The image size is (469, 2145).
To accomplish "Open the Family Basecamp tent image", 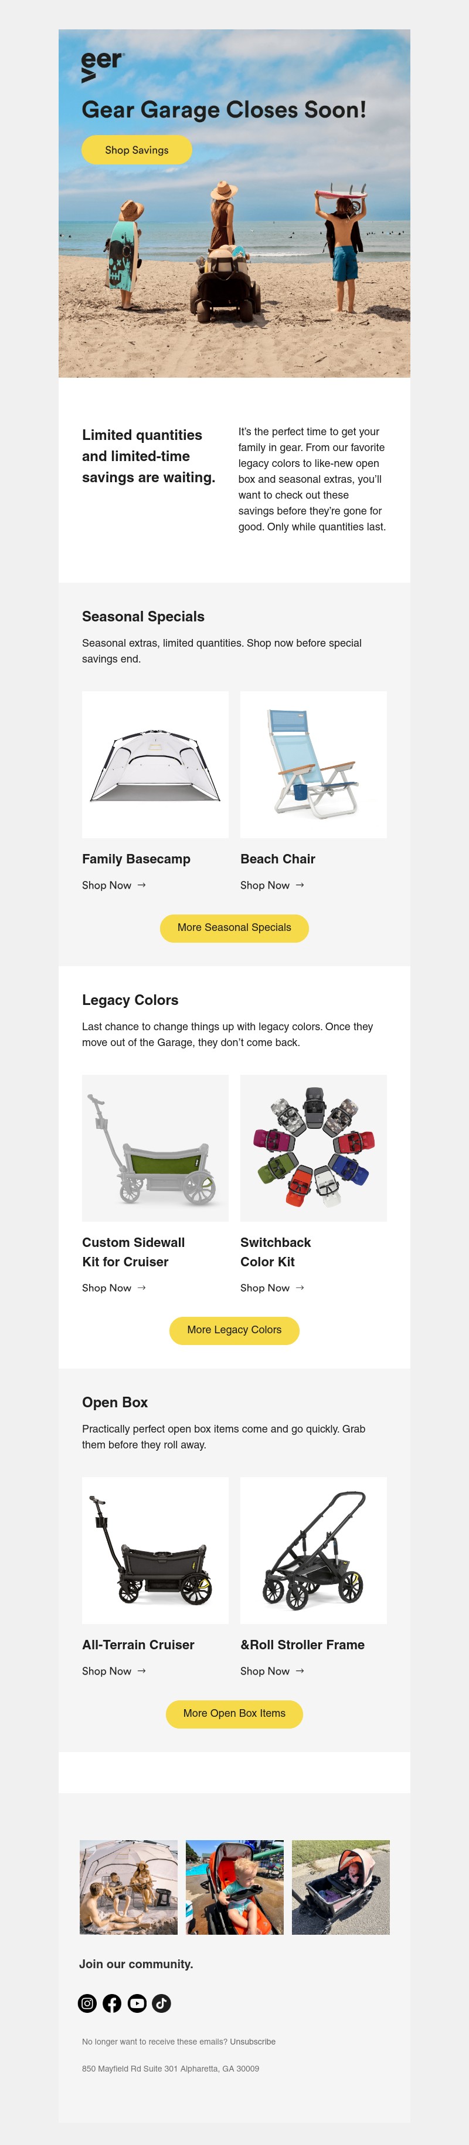I will point(155,764).
